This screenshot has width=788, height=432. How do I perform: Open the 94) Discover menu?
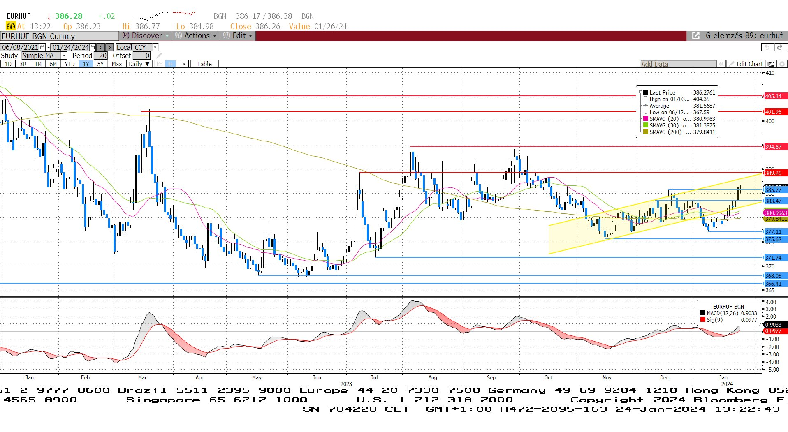pos(145,36)
